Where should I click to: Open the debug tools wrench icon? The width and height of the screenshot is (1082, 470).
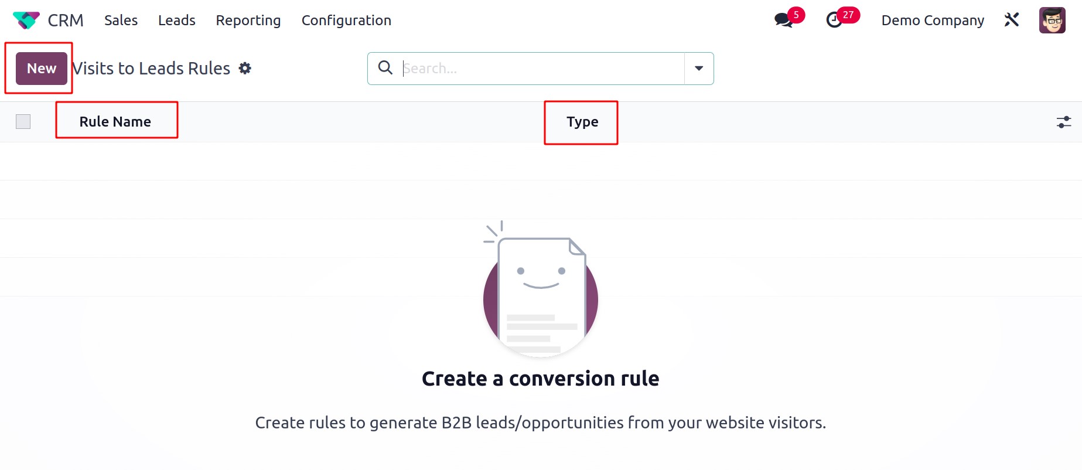1012,20
